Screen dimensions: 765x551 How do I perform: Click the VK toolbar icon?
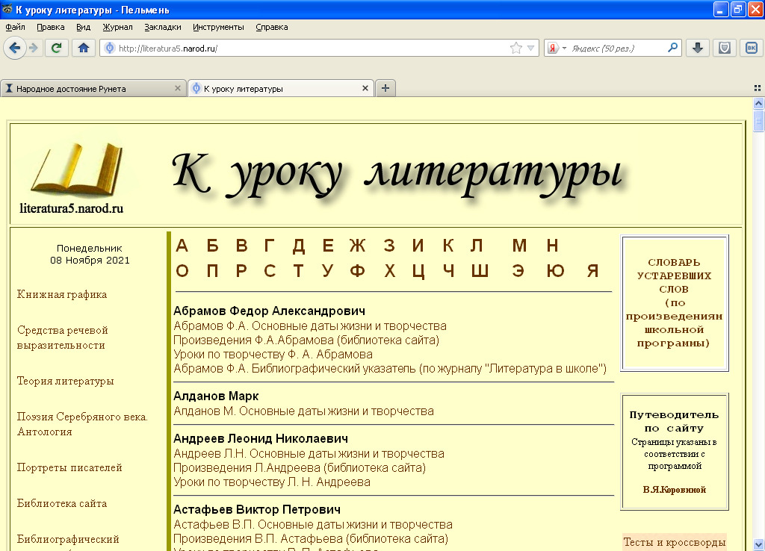[750, 48]
